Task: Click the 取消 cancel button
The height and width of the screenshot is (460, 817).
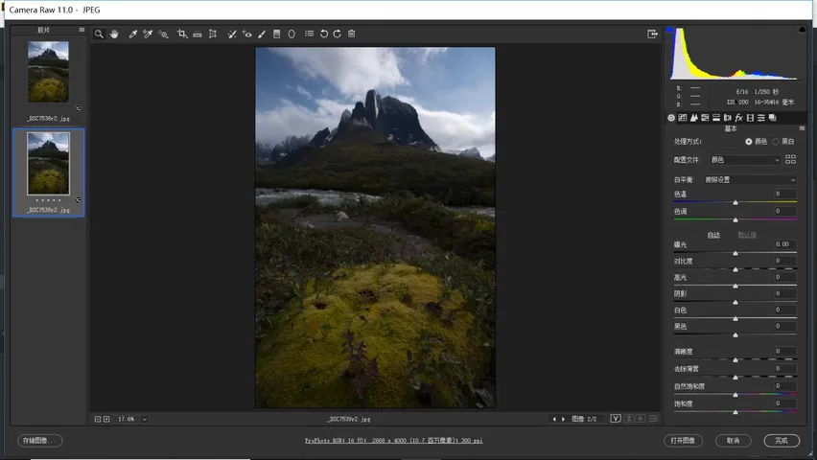Action: tap(734, 441)
